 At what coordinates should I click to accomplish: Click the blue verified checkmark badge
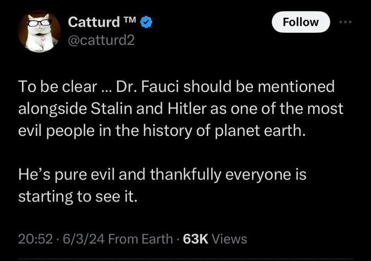[x=146, y=22]
